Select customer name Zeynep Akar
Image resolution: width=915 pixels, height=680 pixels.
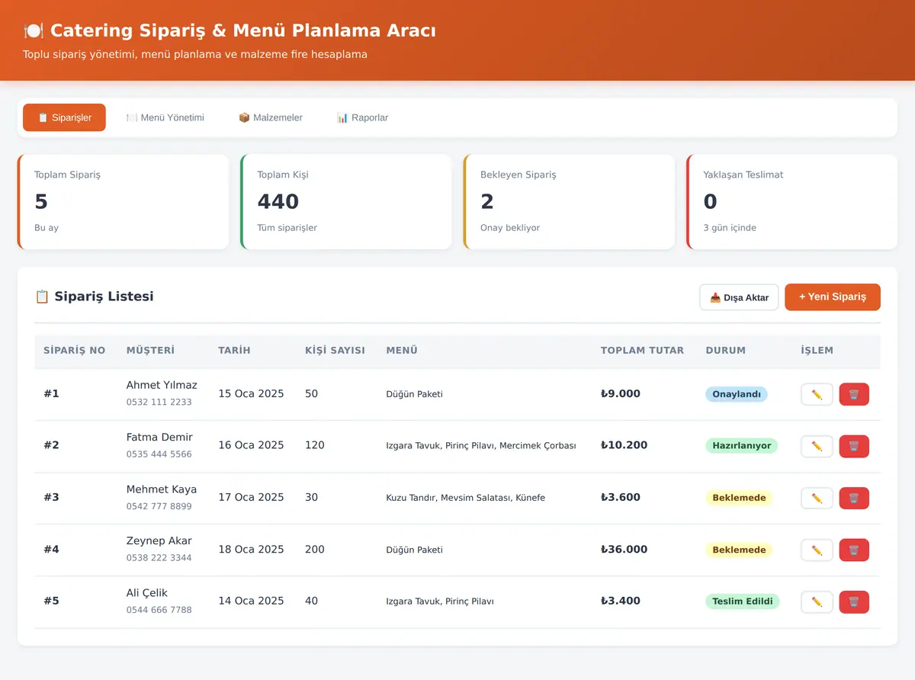159,540
